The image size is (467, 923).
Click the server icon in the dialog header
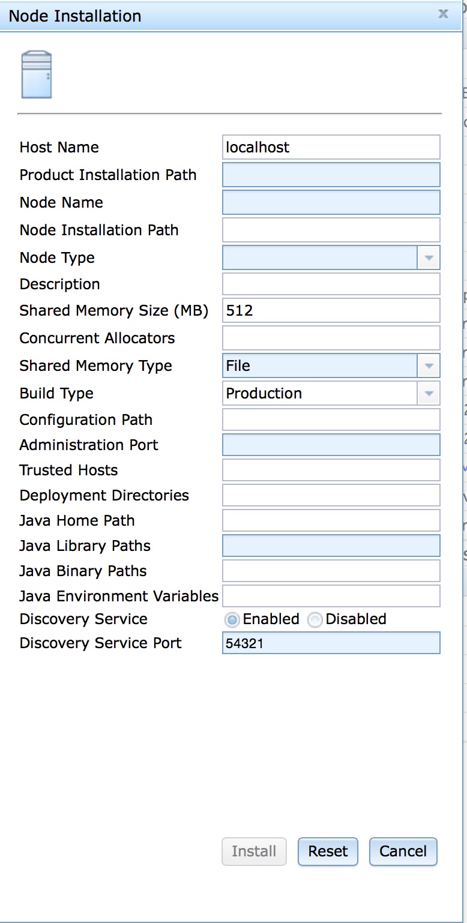[36, 73]
